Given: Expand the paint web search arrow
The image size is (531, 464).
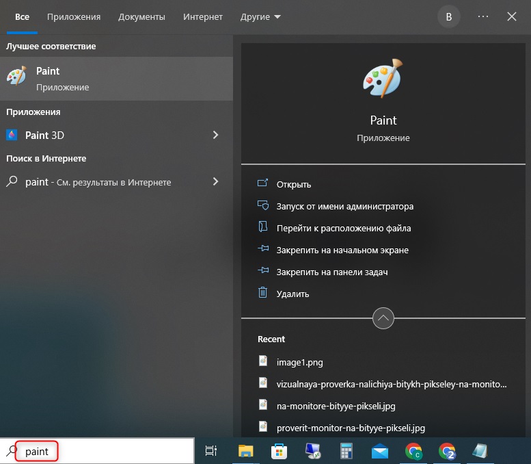Looking at the screenshot, I should tap(216, 181).
